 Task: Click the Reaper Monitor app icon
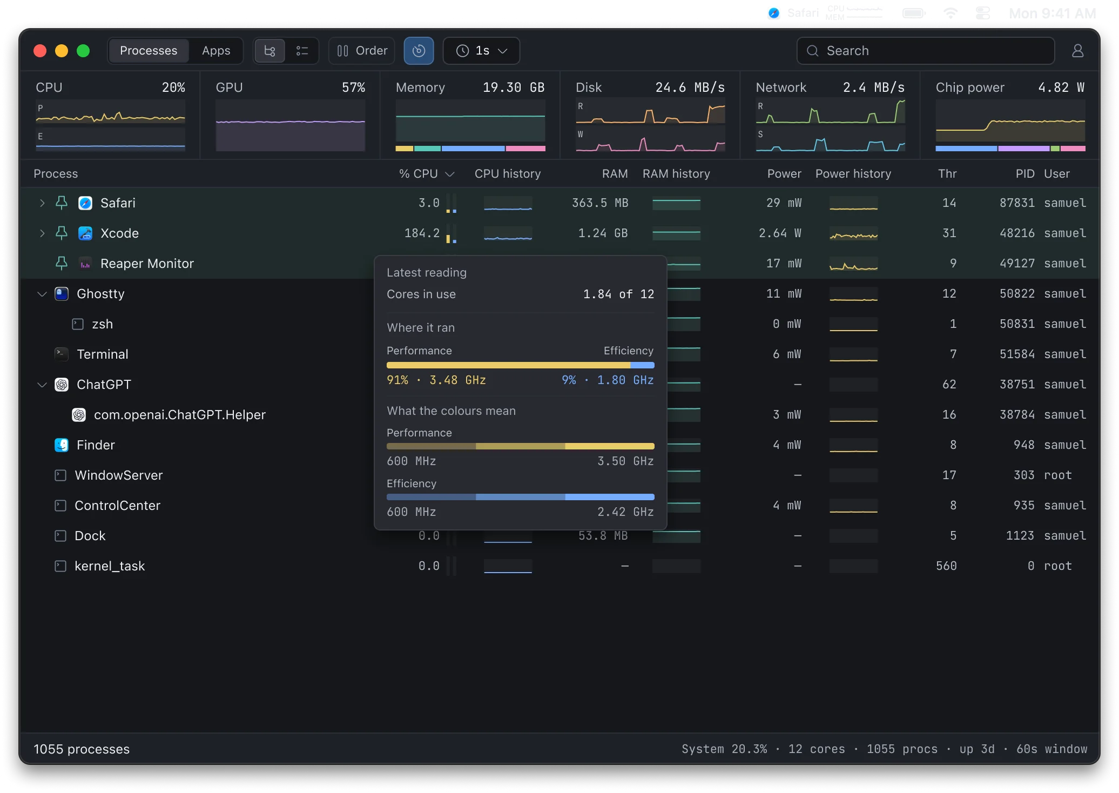[85, 264]
